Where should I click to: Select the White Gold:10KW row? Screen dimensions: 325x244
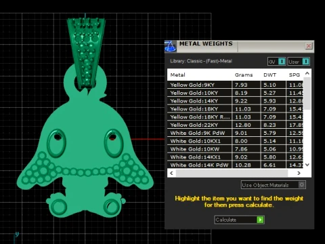coord(235,149)
